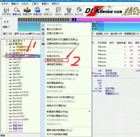Click the 扩展分区 extended partition icon
Screen dimensions: 140x137
pyautogui.click(x=10, y=44)
